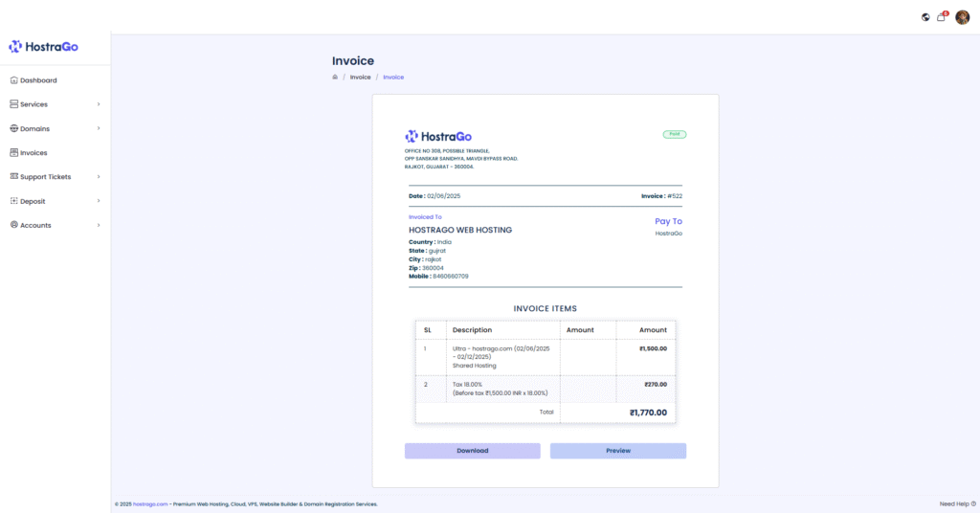Click the Description column header
Viewport: 980px width, 513px height.
472,330
